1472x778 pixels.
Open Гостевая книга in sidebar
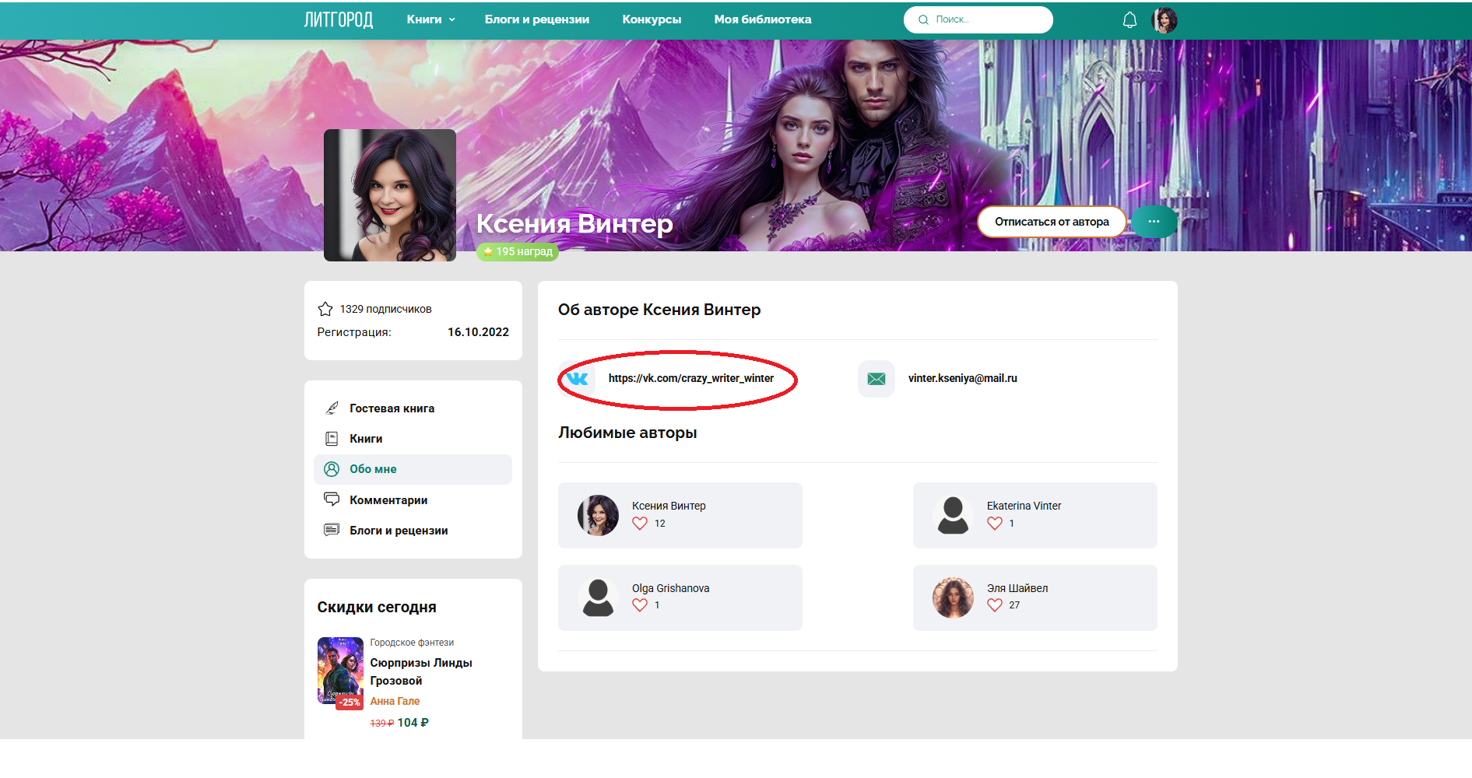tap(392, 408)
